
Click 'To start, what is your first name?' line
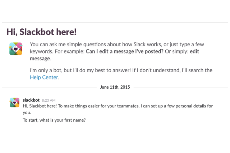[54, 120]
